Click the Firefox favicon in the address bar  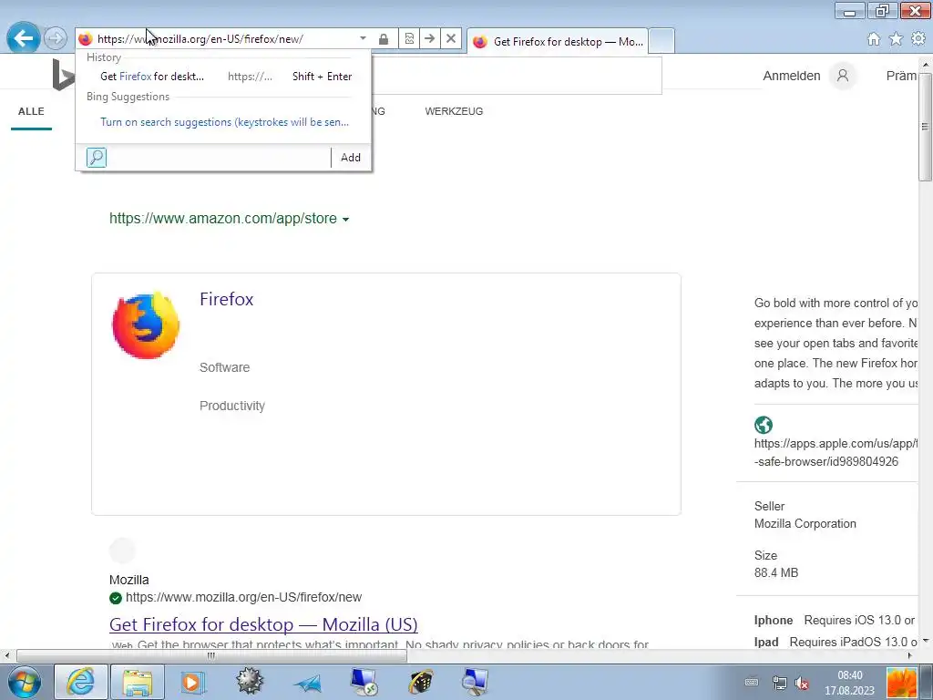point(86,38)
